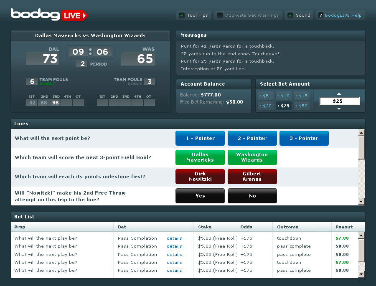
Task: Click the Bet List scroll-up arrow
Action: pyautogui.click(x=361, y=235)
